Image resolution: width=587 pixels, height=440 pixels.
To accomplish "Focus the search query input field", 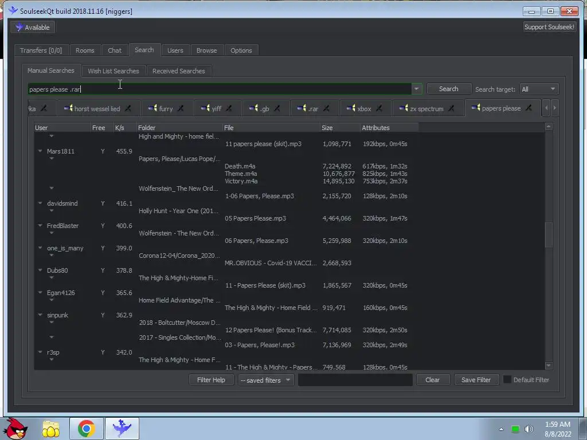I will tap(220, 89).
